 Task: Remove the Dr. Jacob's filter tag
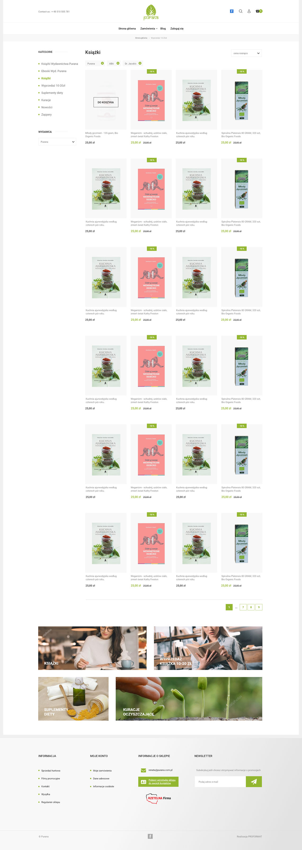pyautogui.click(x=140, y=63)
